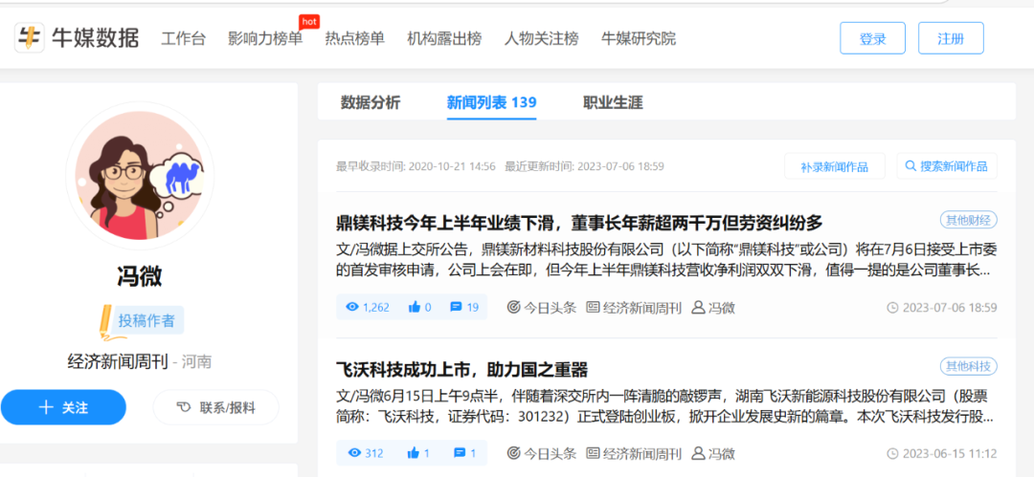Screen dimensions: 1034x477
Task: Click the 冯微 profile avatar
Action: pyautogui.click(x=140, y=176)
